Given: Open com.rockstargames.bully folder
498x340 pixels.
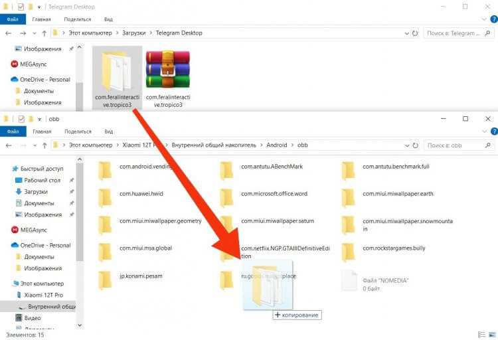Looking at the screenshot, I should pyautogui.click(x=383, y=252).
